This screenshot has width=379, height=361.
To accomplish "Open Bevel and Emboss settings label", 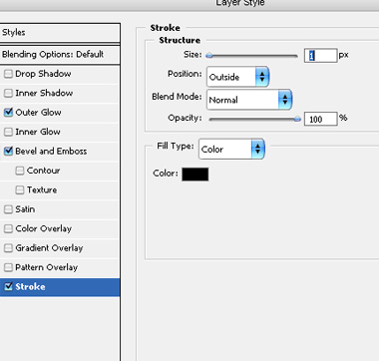I will coord(51,152).
